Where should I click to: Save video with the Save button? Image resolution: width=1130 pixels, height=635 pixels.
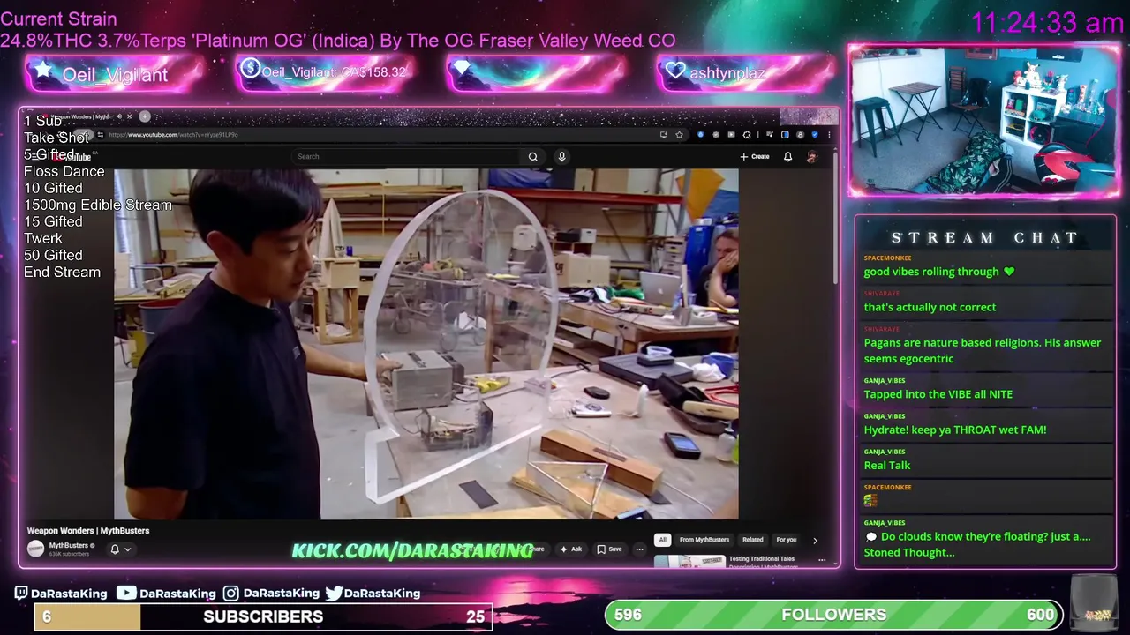pos(609,549)
